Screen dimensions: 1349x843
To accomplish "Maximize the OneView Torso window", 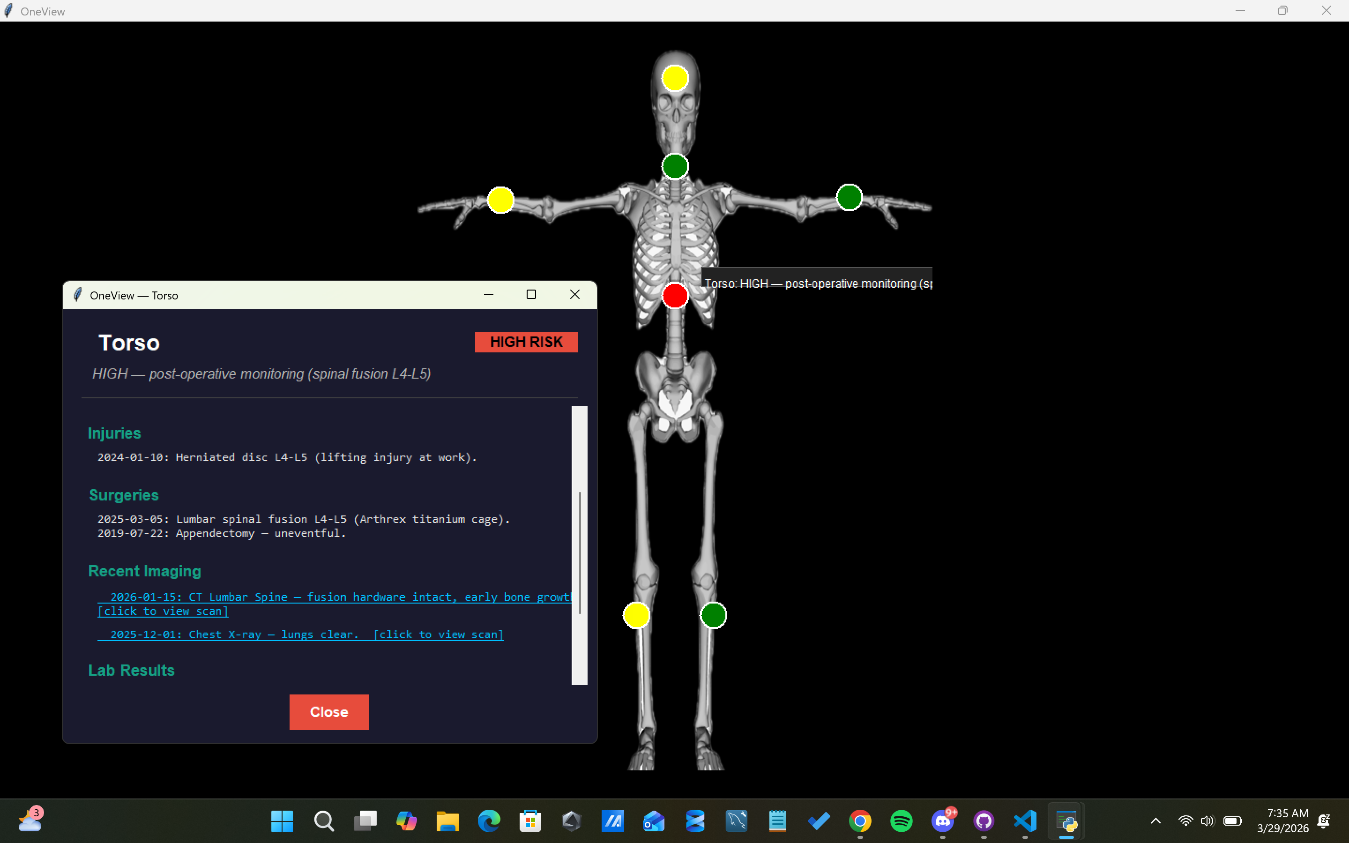I will tap(531, 294).
